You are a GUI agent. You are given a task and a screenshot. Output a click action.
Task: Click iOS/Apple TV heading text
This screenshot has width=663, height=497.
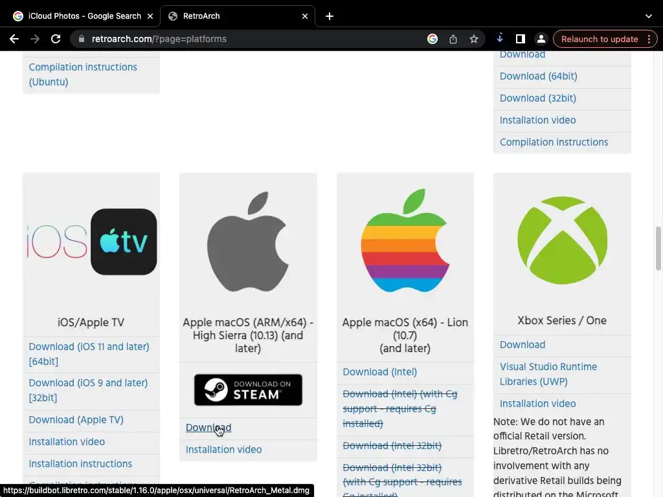point(91,322)
